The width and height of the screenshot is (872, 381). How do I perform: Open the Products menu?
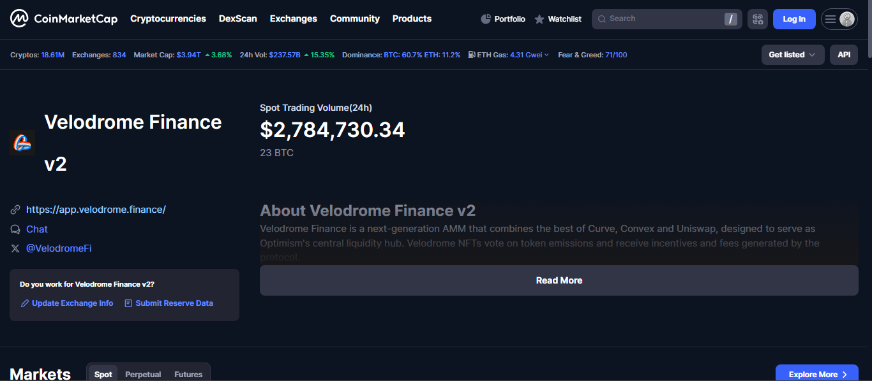point(412,19)
